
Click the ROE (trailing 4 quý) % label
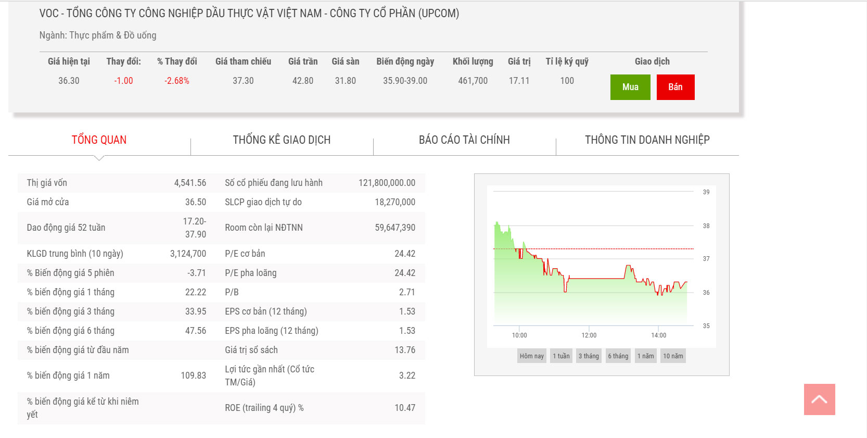pos(264,408)
